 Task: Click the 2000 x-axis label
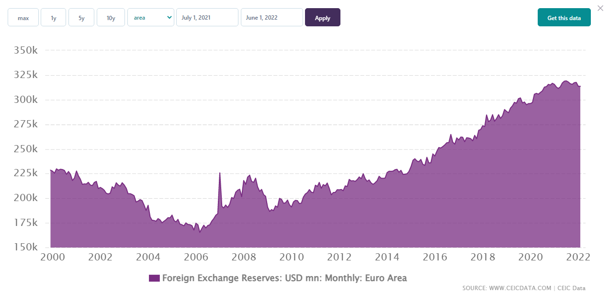coord(52,258)
